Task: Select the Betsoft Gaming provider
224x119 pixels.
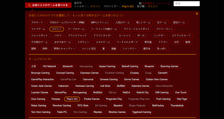Action: click(130, 66)
